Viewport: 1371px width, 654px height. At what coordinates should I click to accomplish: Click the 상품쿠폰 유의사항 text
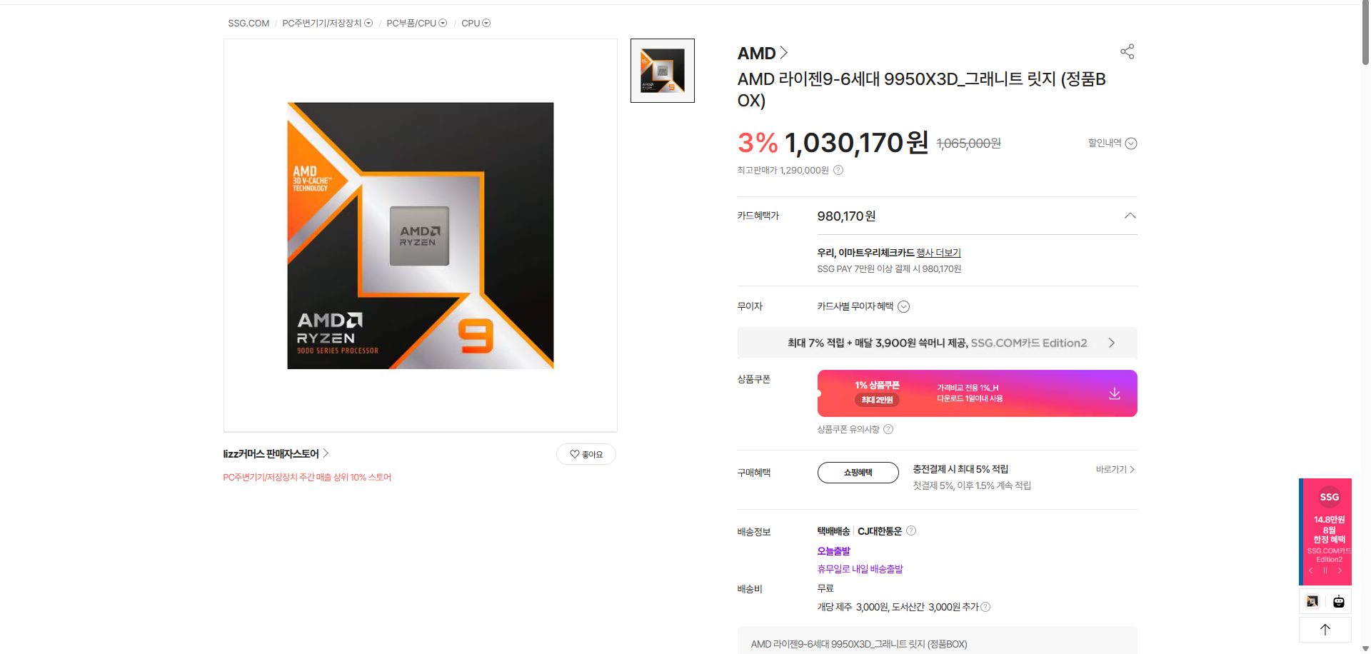848,429
